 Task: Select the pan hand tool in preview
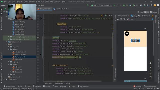pos(150,63)
